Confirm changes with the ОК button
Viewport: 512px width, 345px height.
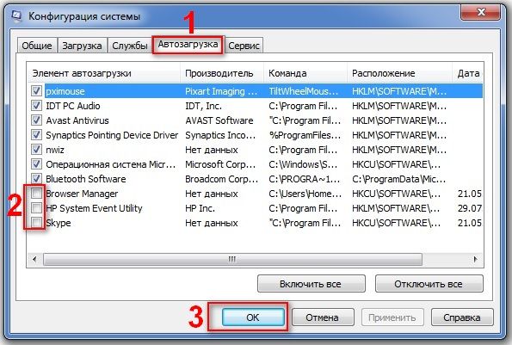coord(253,317)
